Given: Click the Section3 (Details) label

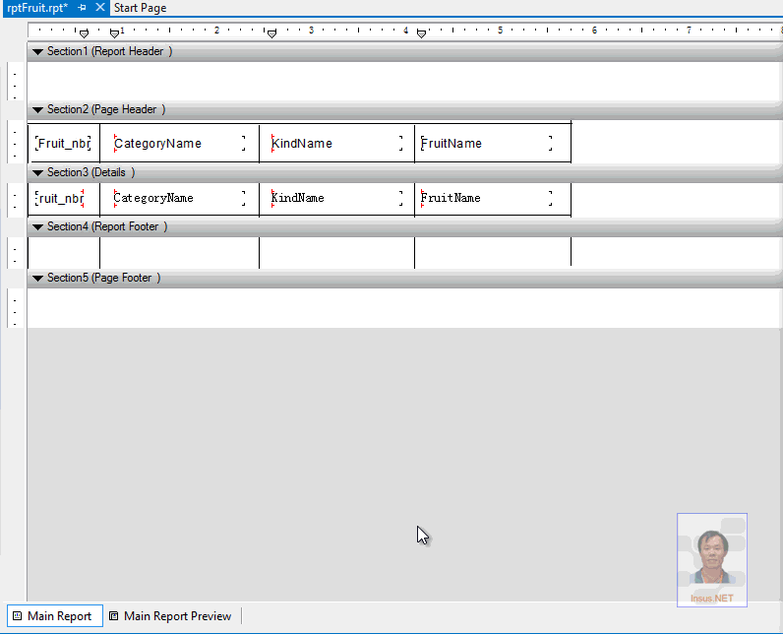Looking at the screenshot, I should [90, 172].
